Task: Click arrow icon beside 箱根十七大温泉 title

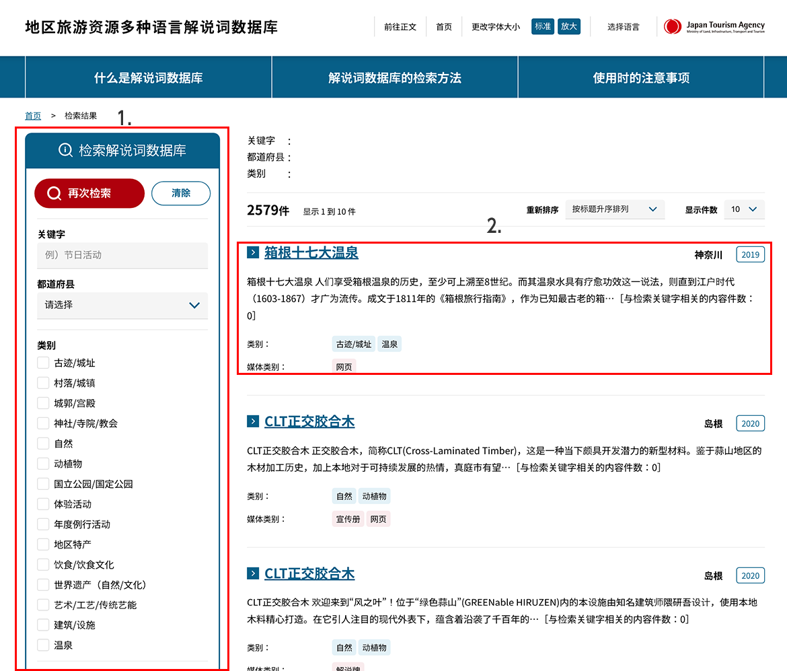Action: 253,252
